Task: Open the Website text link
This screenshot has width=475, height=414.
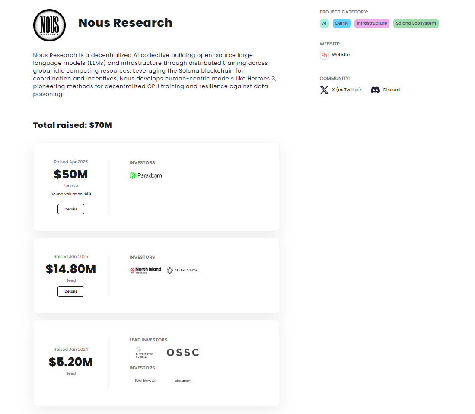Action: coord(341,55)
